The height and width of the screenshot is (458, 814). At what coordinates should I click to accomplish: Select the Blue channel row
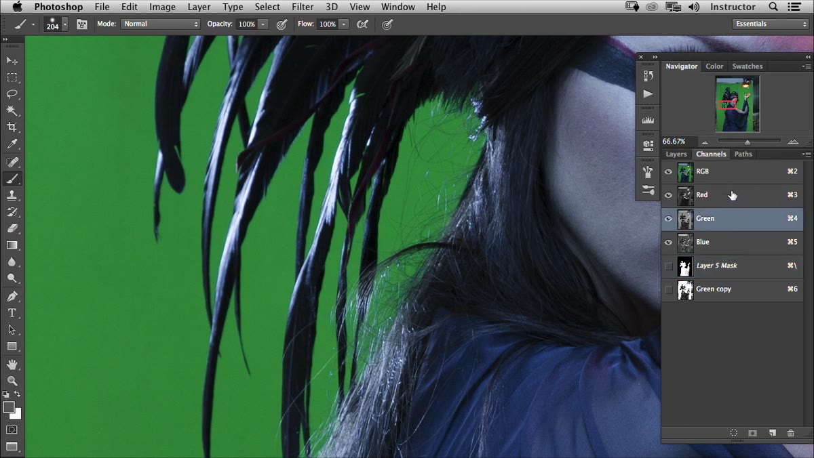(732, 242)
